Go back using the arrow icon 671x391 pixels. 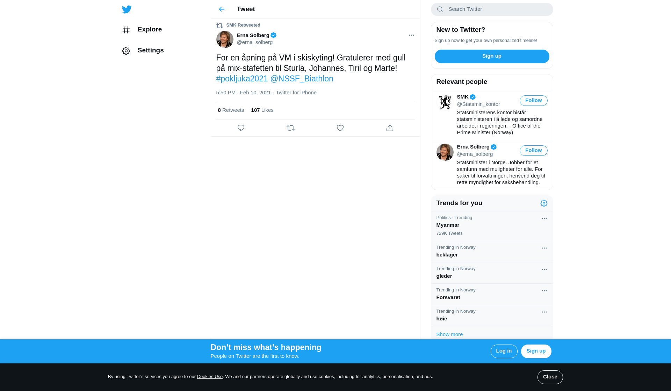[x=222, y=9]
